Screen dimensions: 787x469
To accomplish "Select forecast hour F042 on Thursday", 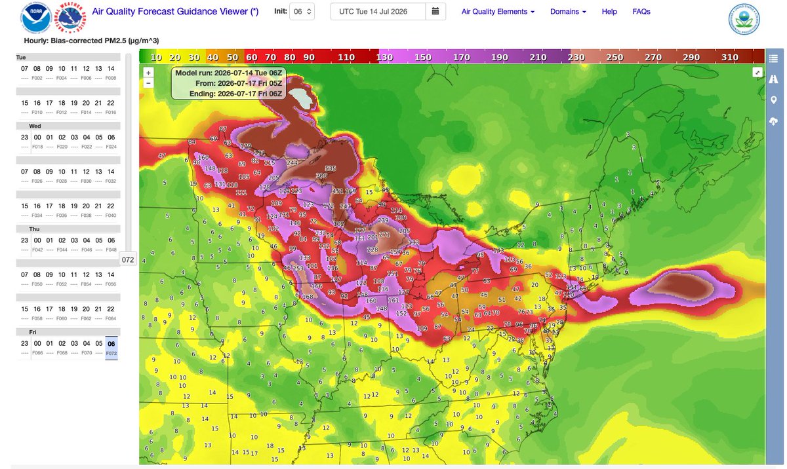I will pos(37,251).
